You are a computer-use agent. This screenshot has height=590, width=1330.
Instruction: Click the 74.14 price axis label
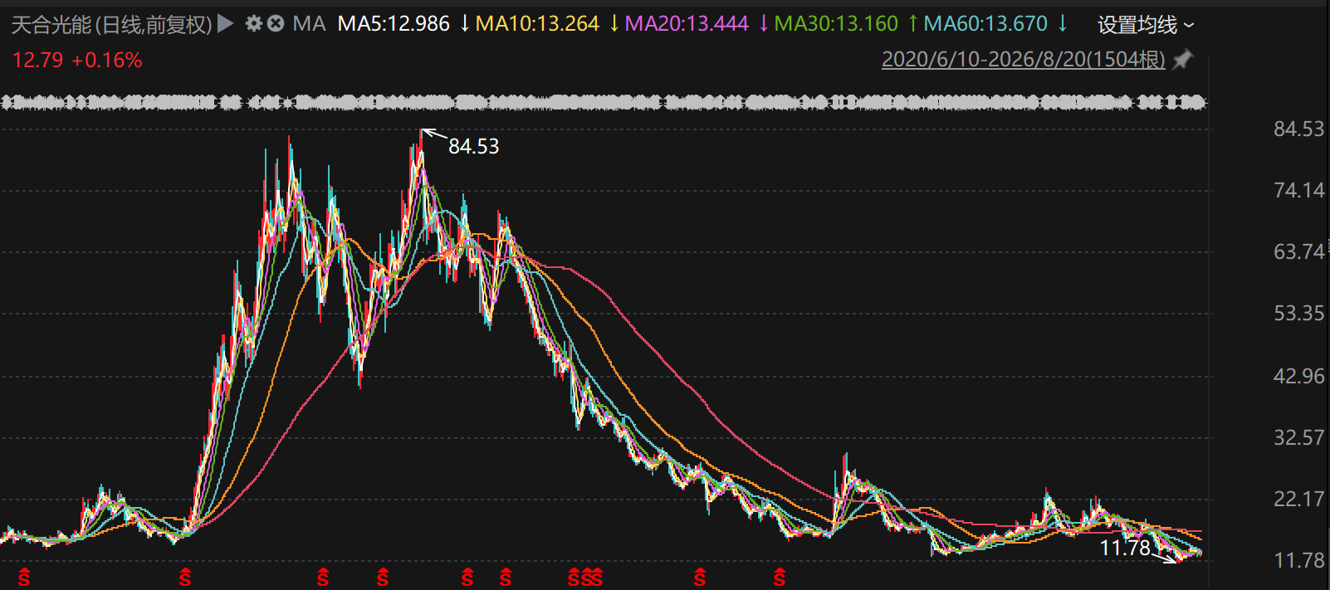(1298, 191)
